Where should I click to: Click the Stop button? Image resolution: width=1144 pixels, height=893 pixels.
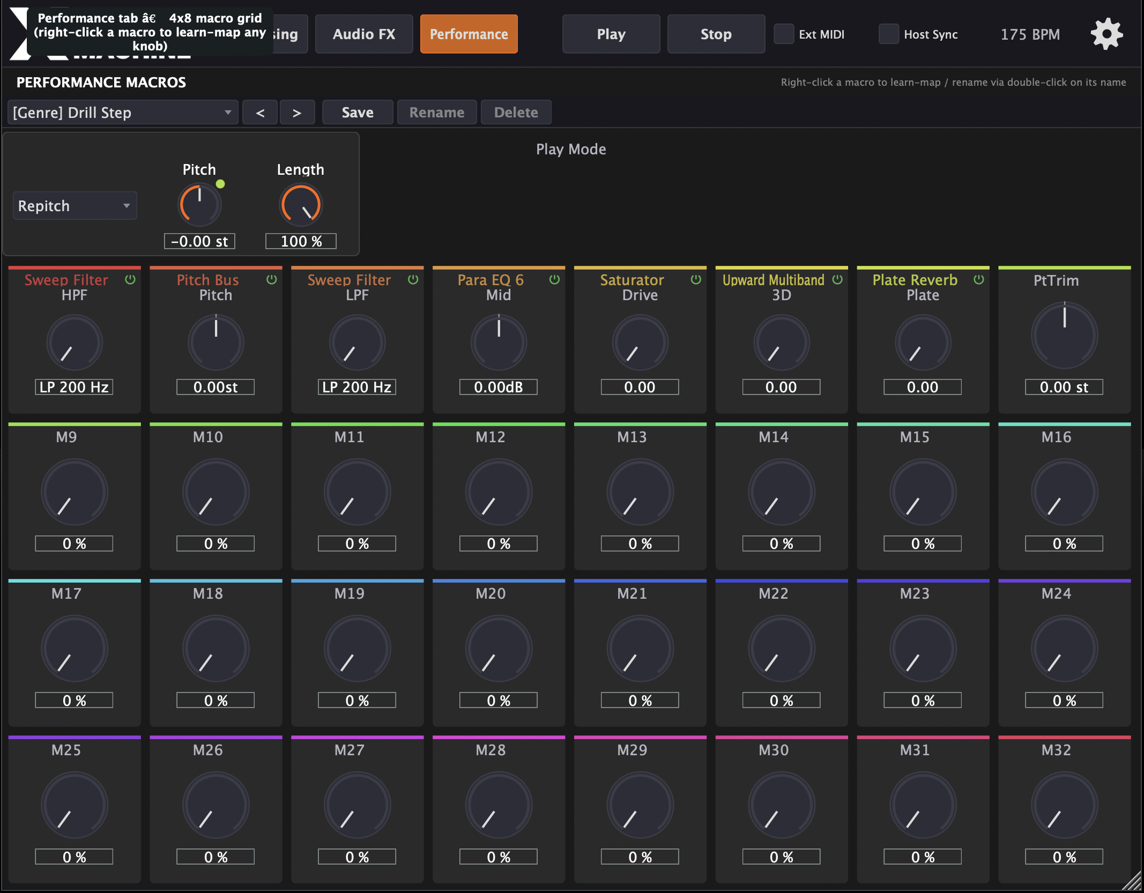pos(716,34)
